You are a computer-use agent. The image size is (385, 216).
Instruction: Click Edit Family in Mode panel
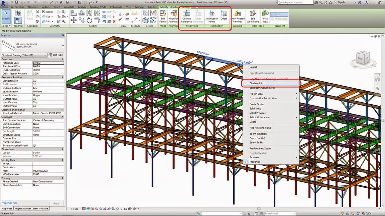click(163, 17)
